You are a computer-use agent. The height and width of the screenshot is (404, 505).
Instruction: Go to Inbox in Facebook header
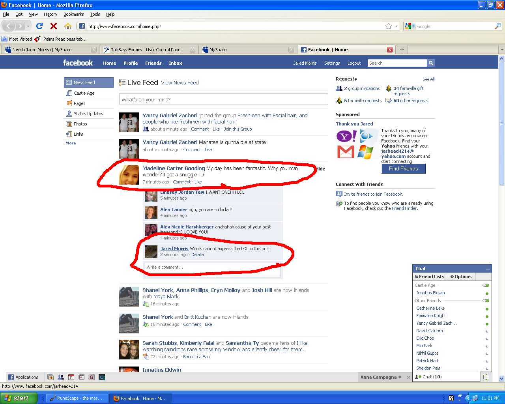point(176,63)
